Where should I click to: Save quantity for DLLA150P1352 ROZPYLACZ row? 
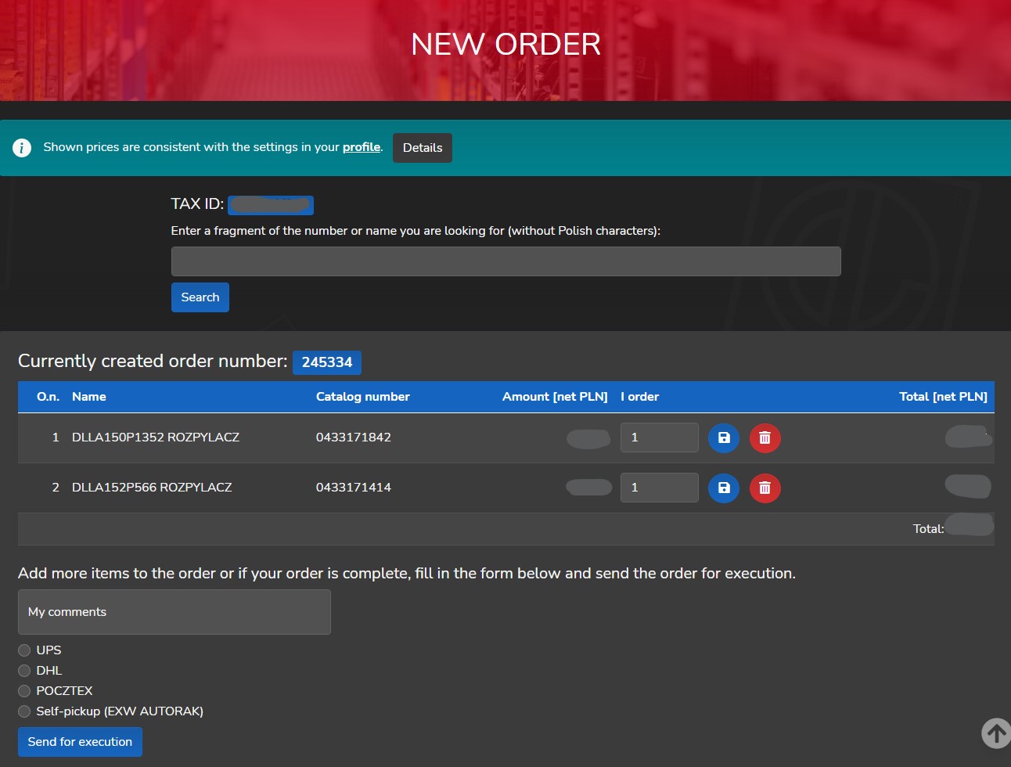tap(724, 438)
